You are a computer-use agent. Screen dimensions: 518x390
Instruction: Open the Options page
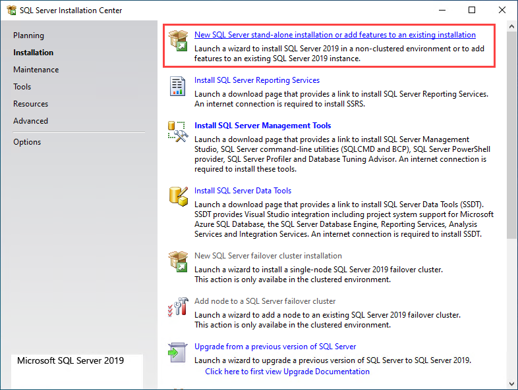point(27,142)
